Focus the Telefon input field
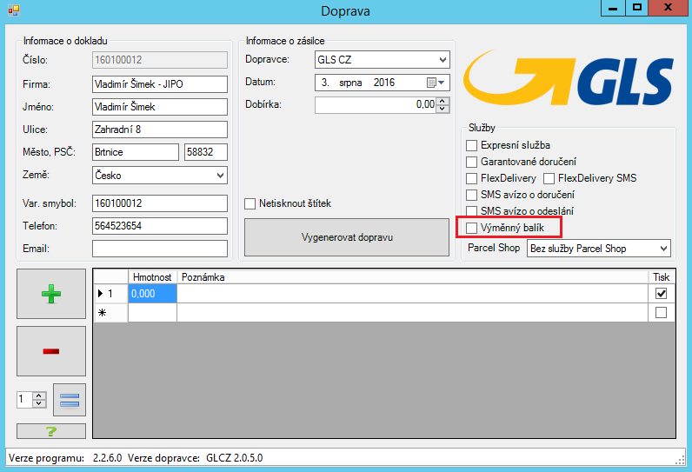692x472 pixels. coord(160,226)
